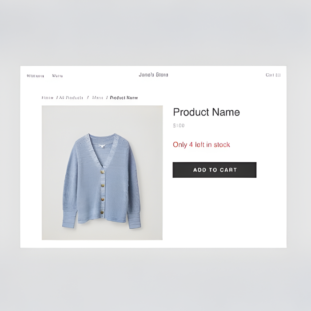Go to first breadcrumb link
This screenshot has height=311, width=311.
pos(48,98)
